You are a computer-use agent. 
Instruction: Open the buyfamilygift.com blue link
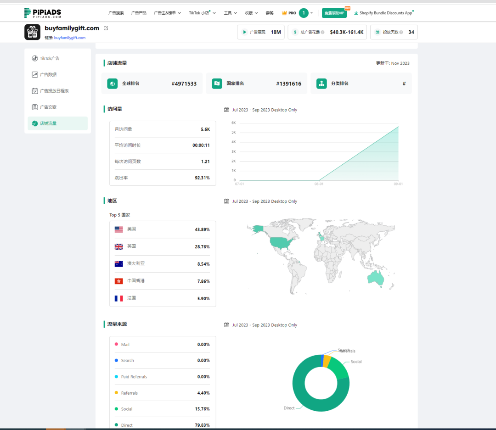[70, 38]
